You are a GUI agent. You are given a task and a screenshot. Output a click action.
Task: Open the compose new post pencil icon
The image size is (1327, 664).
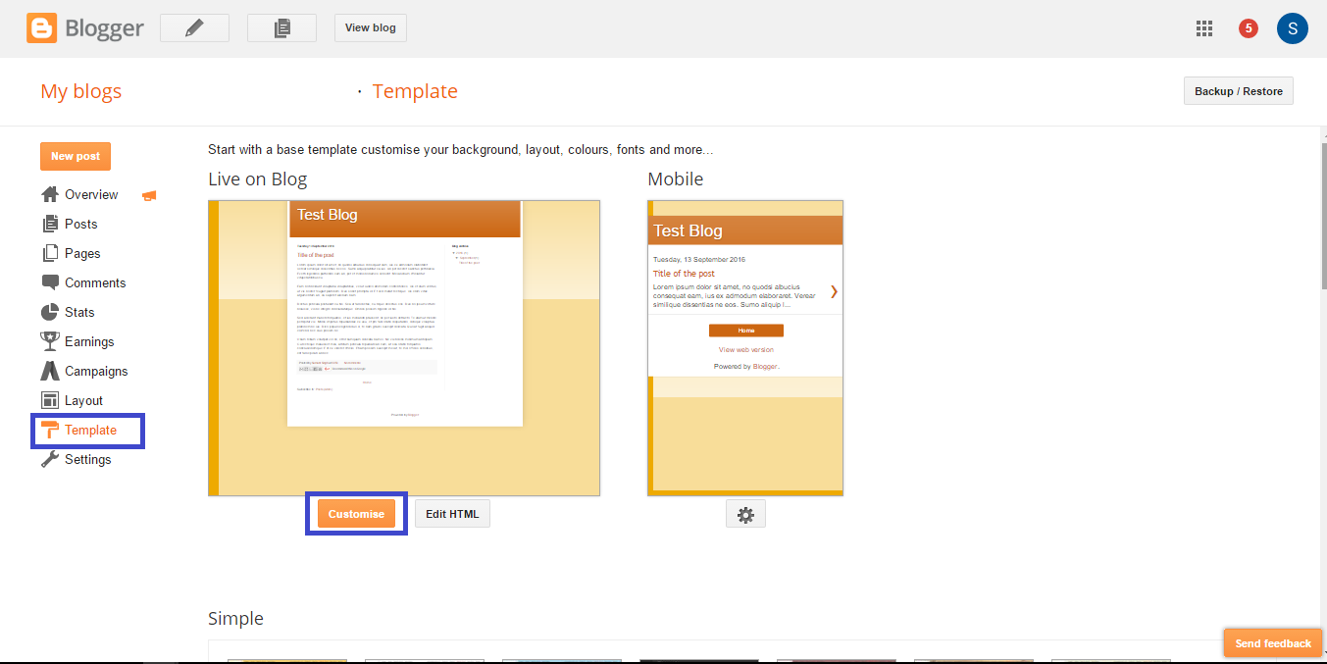[x=193, y=27]
